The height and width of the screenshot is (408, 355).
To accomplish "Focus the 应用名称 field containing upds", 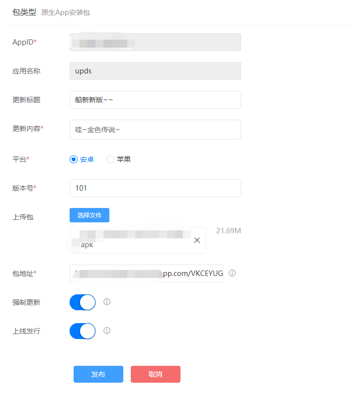I will 155,71.
